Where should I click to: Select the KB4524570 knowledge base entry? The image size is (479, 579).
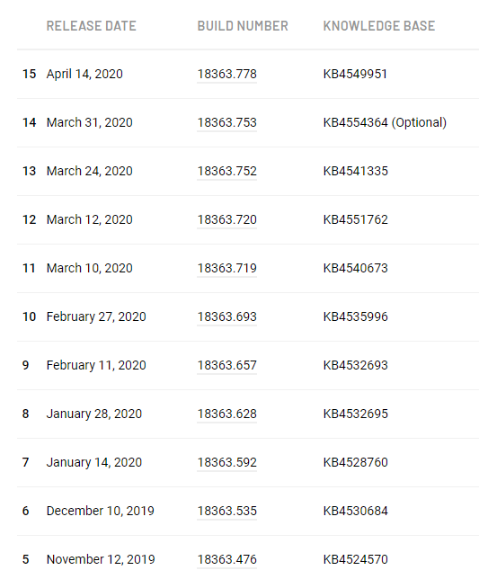[x=355, y=559]
